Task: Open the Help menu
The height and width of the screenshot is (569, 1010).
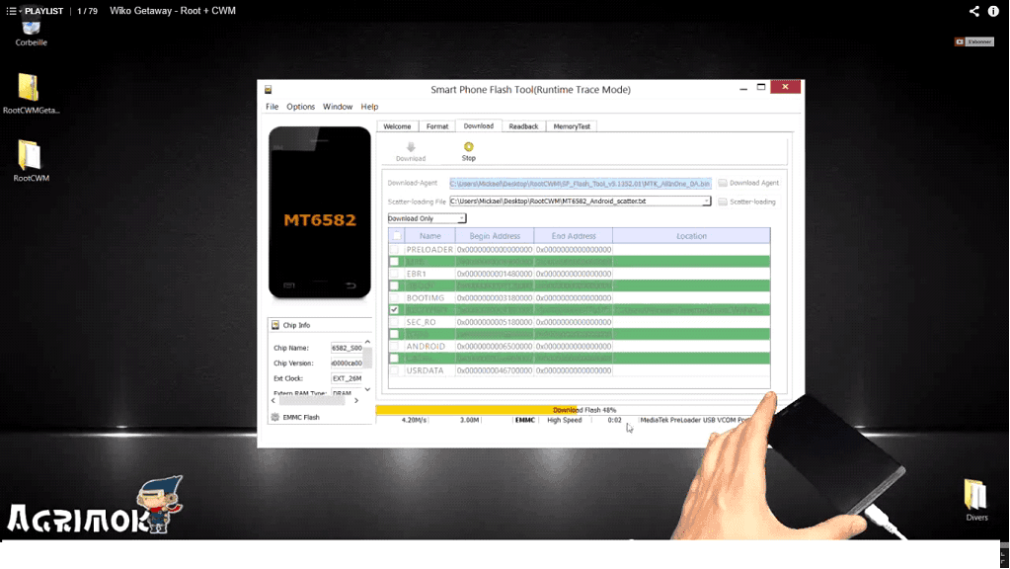Action: tap(369, 107)
